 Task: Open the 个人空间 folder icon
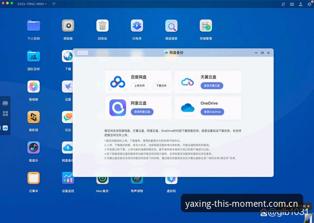[33, 26]
